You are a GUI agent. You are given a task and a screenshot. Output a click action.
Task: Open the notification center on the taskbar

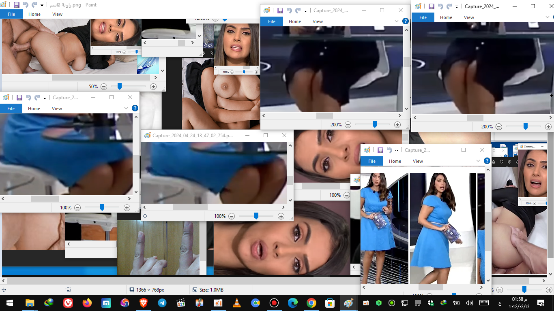(540, 303)
